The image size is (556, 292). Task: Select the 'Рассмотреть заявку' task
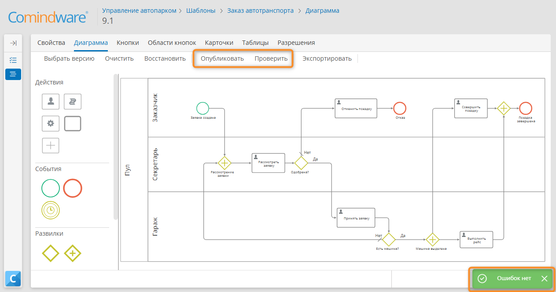click(x=269, y=163)
